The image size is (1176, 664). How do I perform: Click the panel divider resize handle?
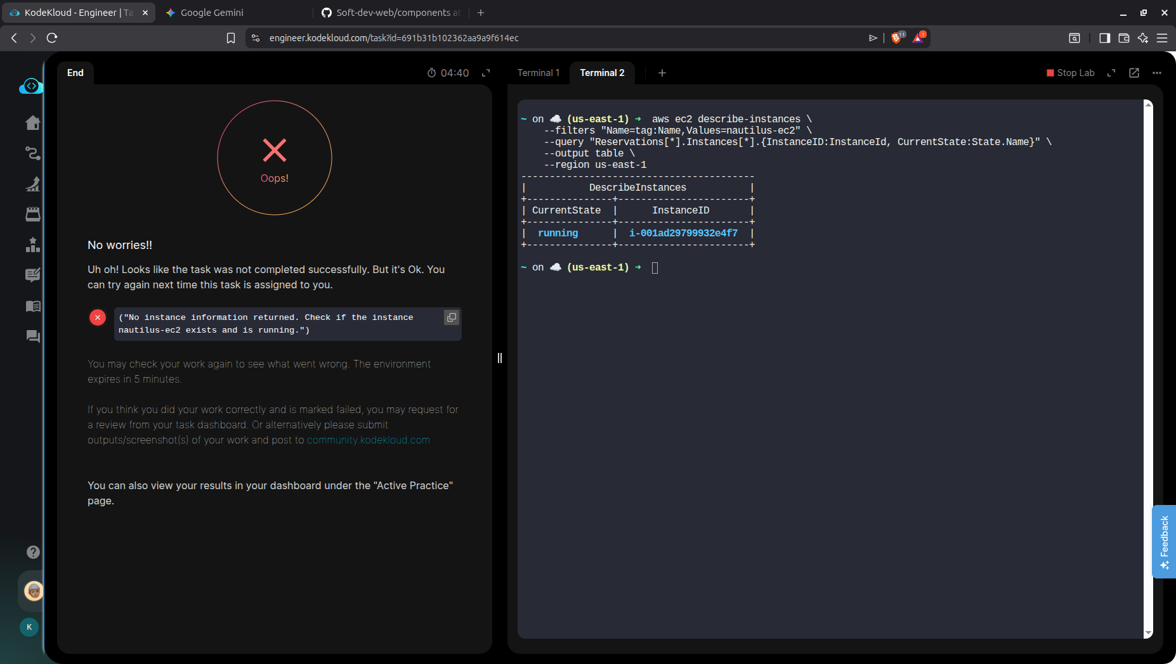pyautogui.click(x=500, y=358)
